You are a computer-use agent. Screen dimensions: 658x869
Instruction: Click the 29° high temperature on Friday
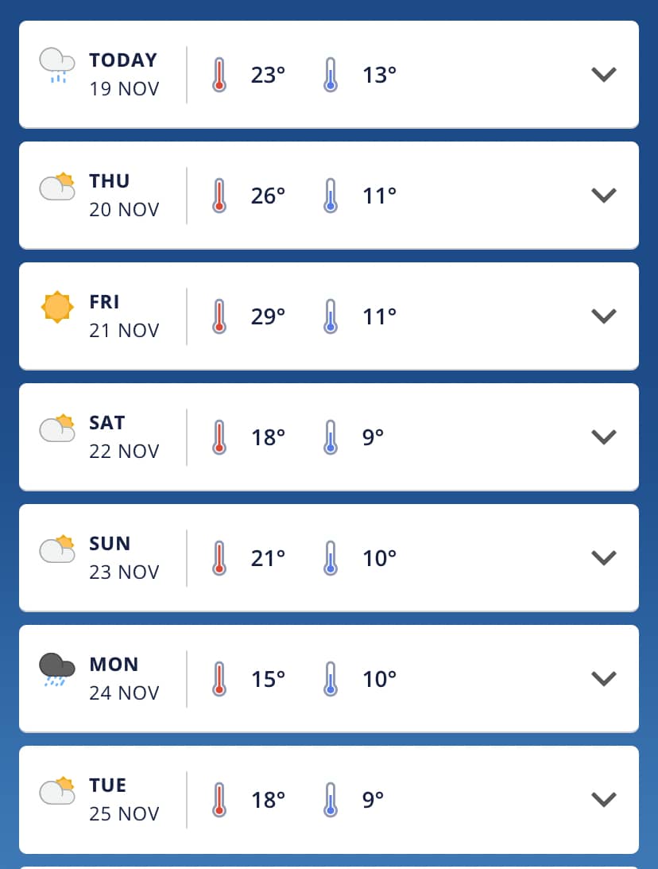coord(268,316)
